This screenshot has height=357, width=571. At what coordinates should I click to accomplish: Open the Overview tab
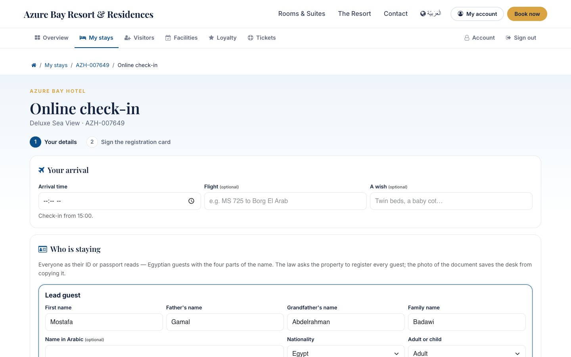click(x=52, y=38)
